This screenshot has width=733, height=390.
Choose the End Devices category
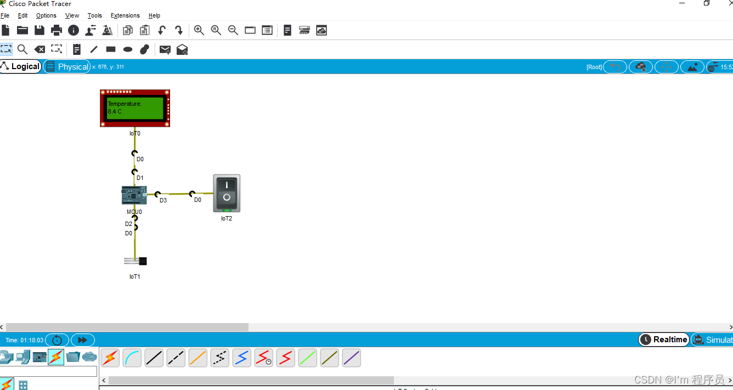22,357
